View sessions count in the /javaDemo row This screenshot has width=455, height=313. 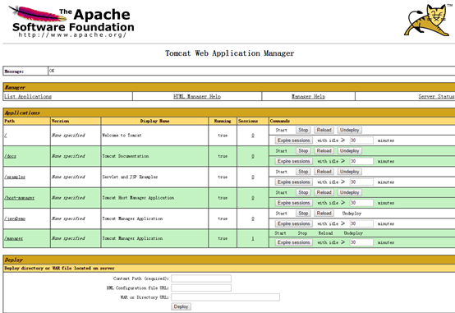[253, 219]
